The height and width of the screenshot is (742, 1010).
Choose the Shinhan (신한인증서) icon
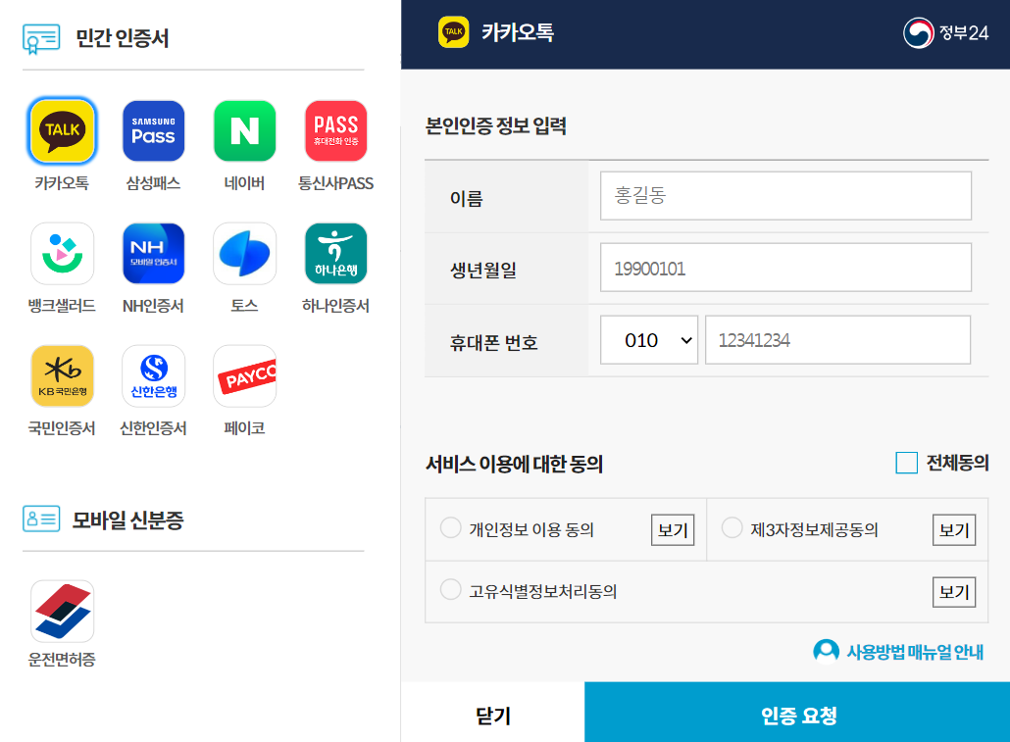(x=153, y=375)
